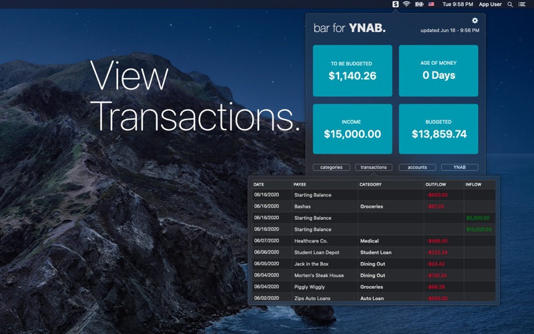
Task: Click the bar for YNAB. title
Action: point(350,27)
